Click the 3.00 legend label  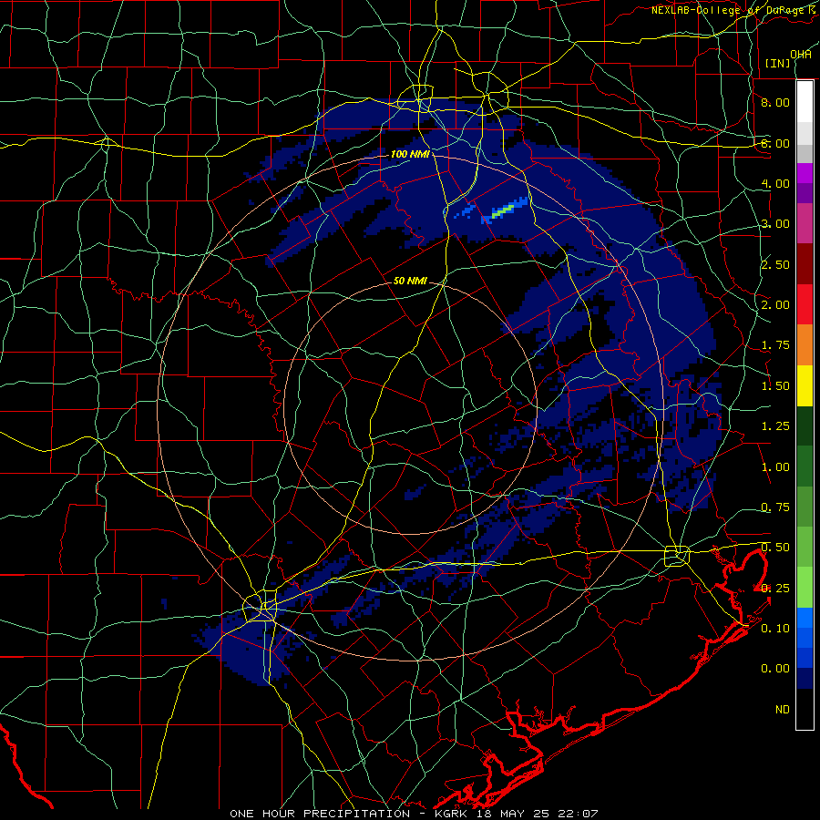pos(775,224)
